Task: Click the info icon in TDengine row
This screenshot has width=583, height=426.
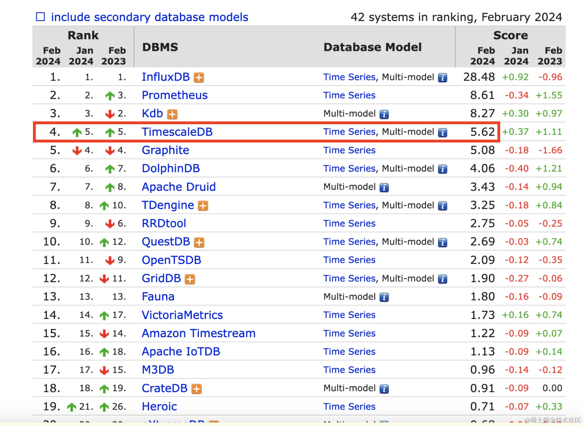Action: (443, 206)
